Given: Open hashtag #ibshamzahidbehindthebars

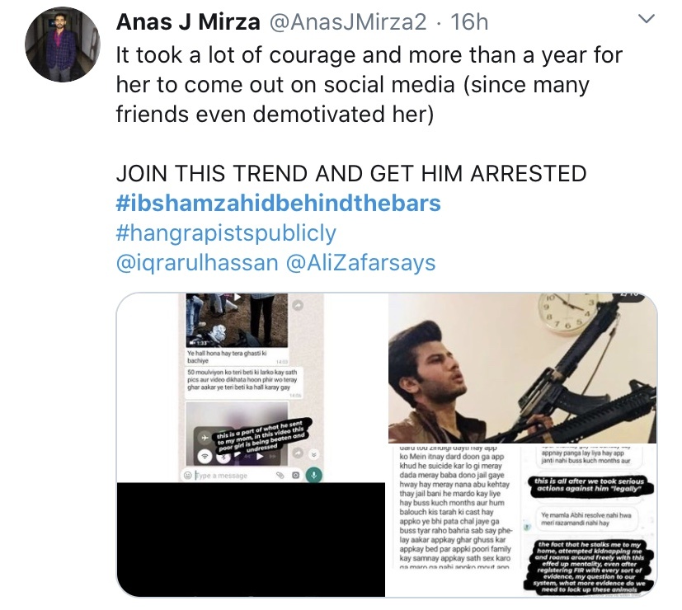Looking at the screenshot, I should pos(279,203).
